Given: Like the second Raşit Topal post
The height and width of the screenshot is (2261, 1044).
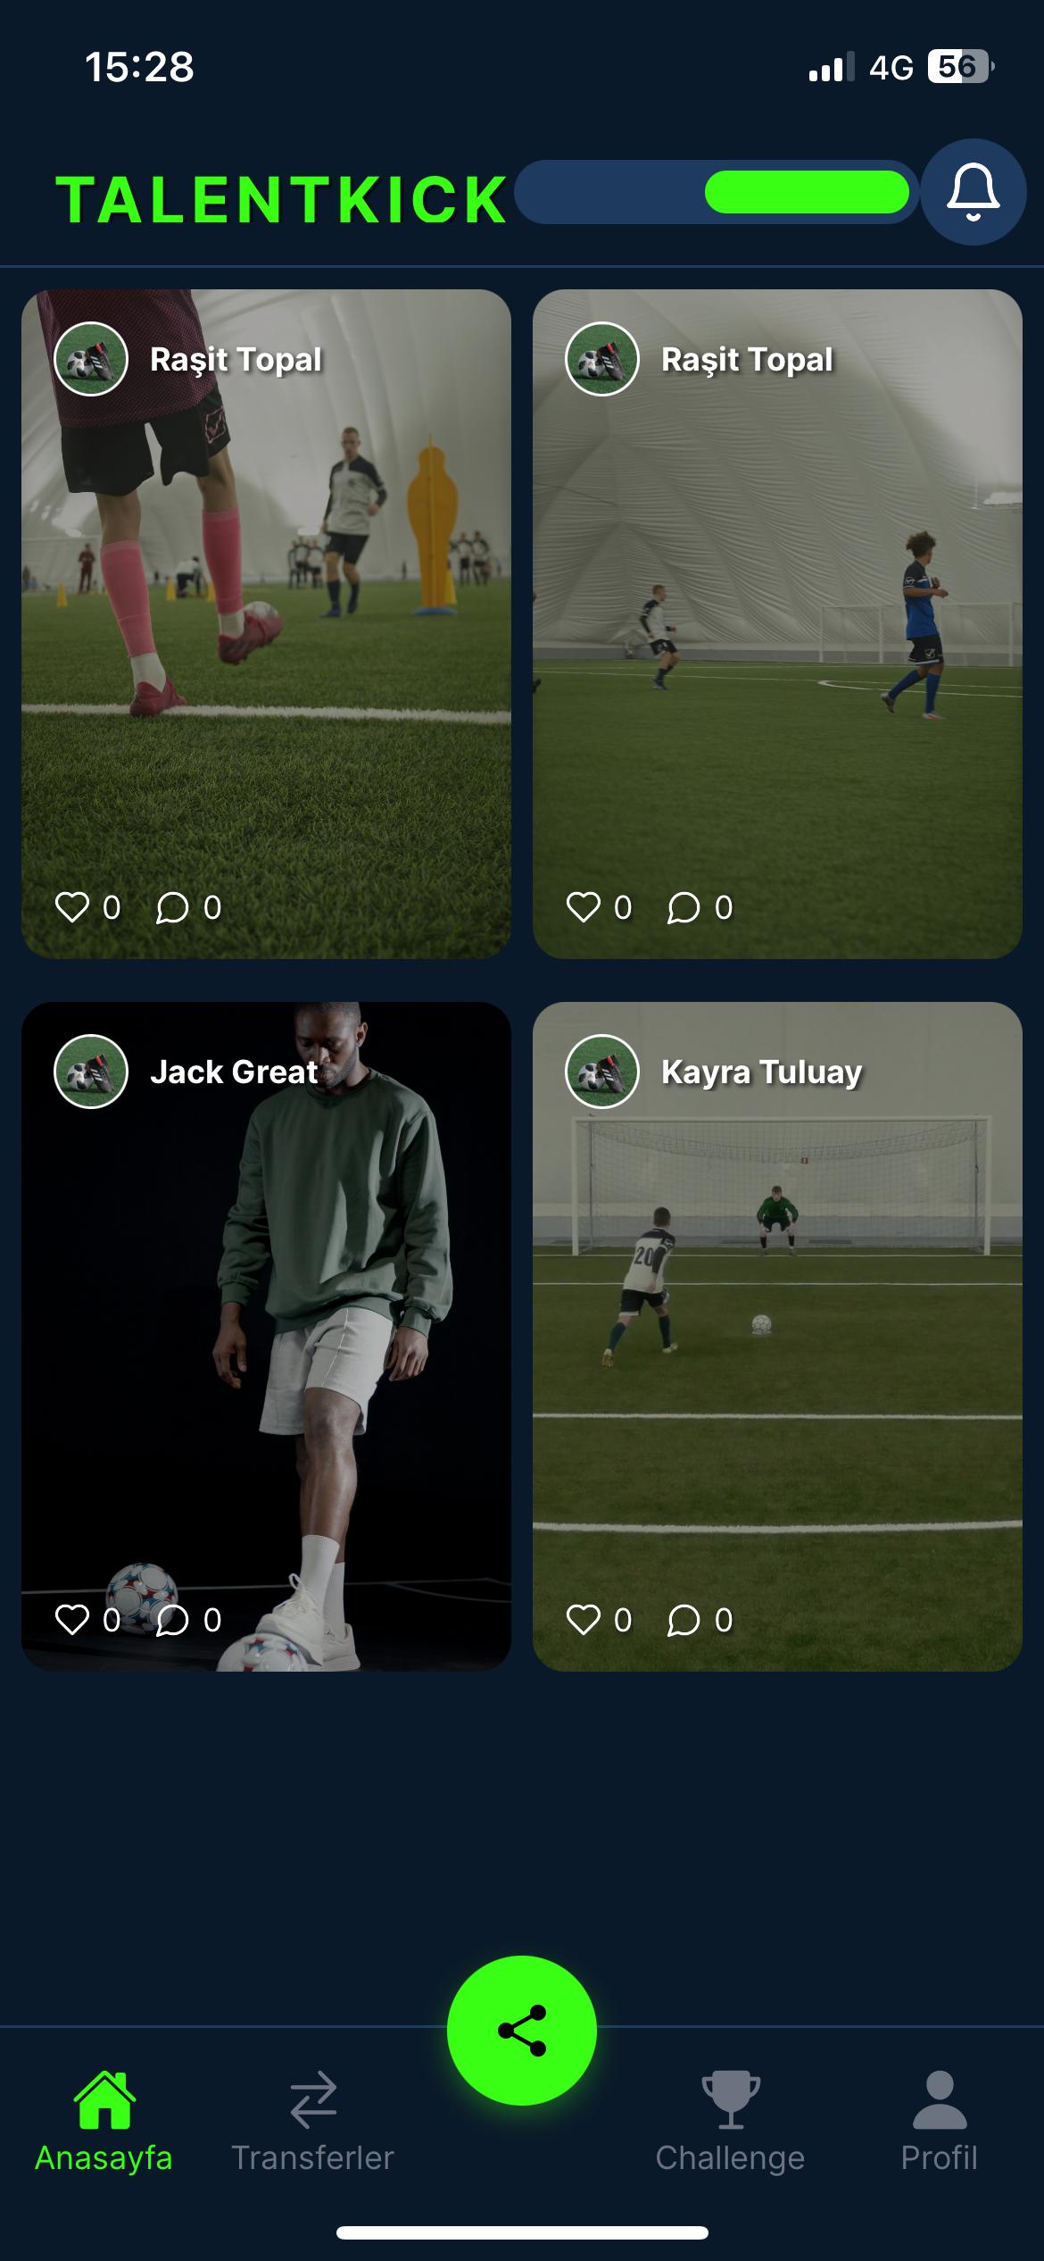Looking at the screenshot, I should [x=584, y=907].
